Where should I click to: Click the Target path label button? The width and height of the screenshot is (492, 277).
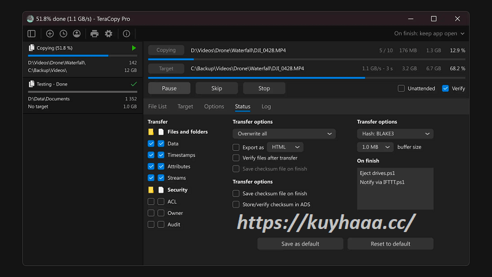tap(166, 68)
